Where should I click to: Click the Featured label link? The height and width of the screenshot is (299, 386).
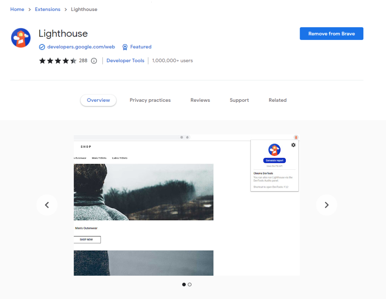(x=141, y=47)
